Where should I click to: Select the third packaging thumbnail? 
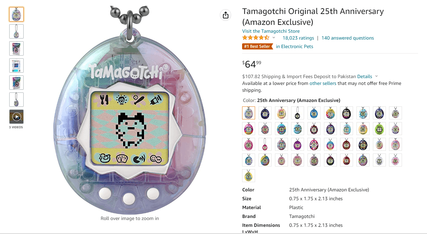click(16, 48)
